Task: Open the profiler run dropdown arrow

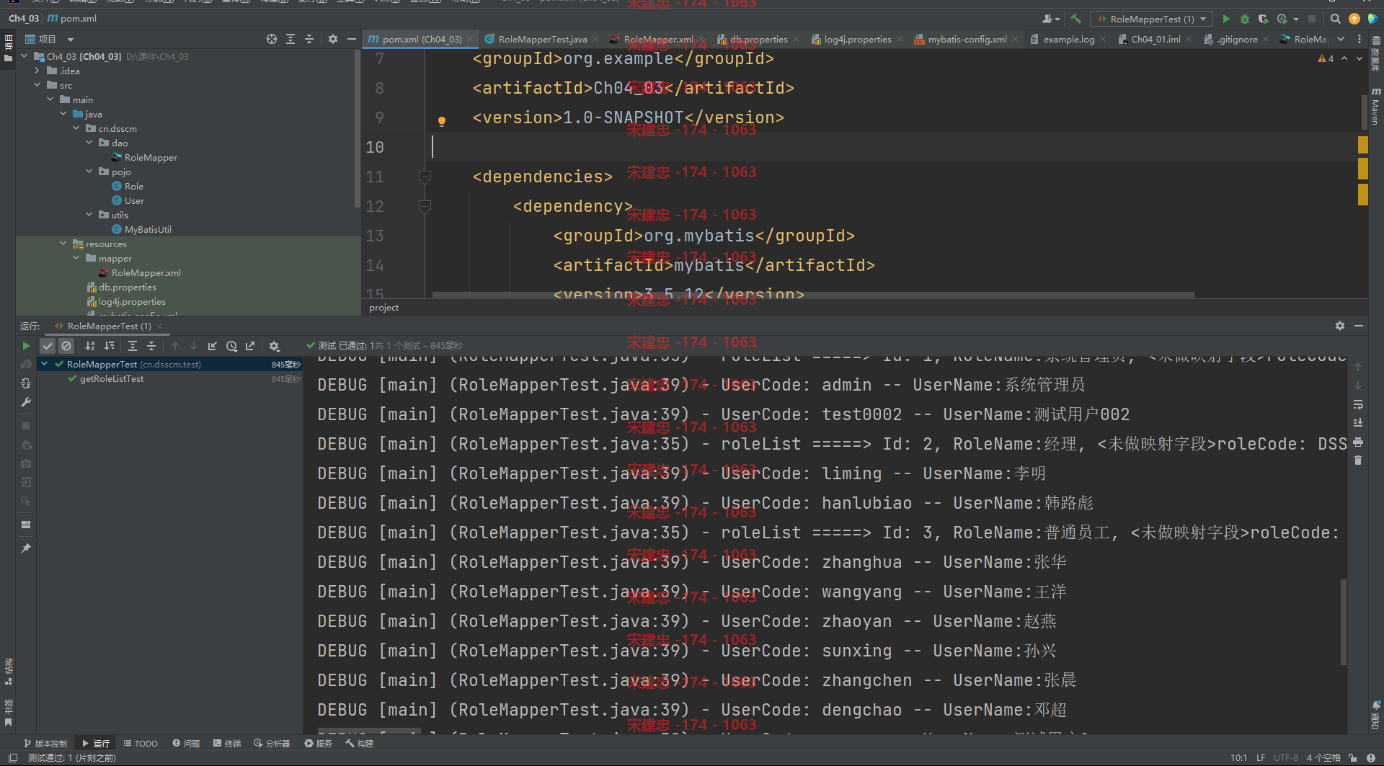Action: pos(1296,19)
